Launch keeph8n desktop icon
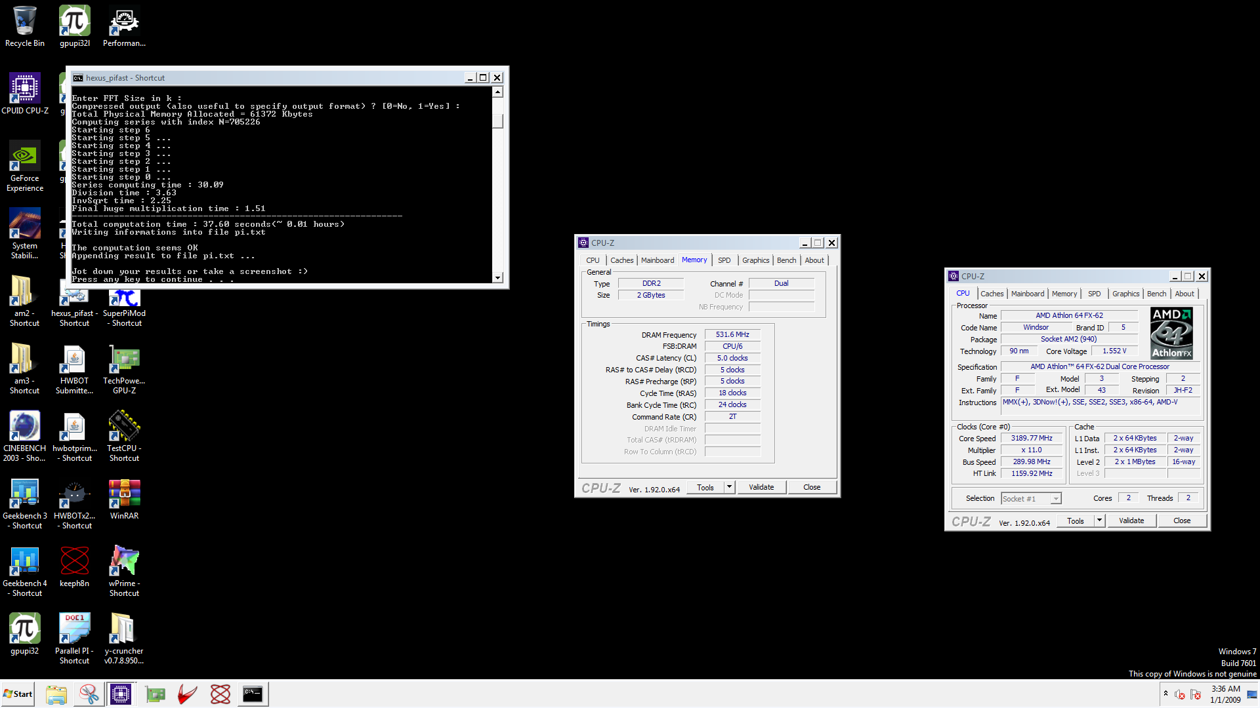1260x708 pixels. [x=75, y=566]
